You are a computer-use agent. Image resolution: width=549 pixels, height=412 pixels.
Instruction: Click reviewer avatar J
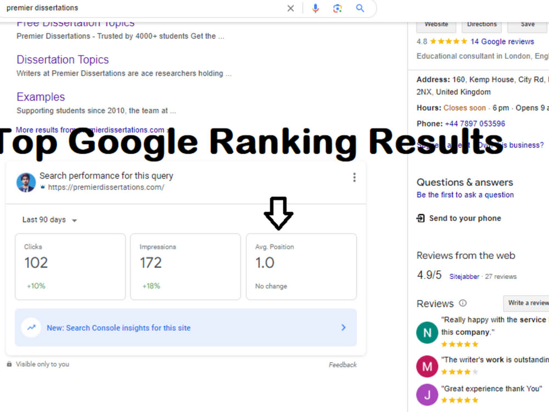(427, 395)
